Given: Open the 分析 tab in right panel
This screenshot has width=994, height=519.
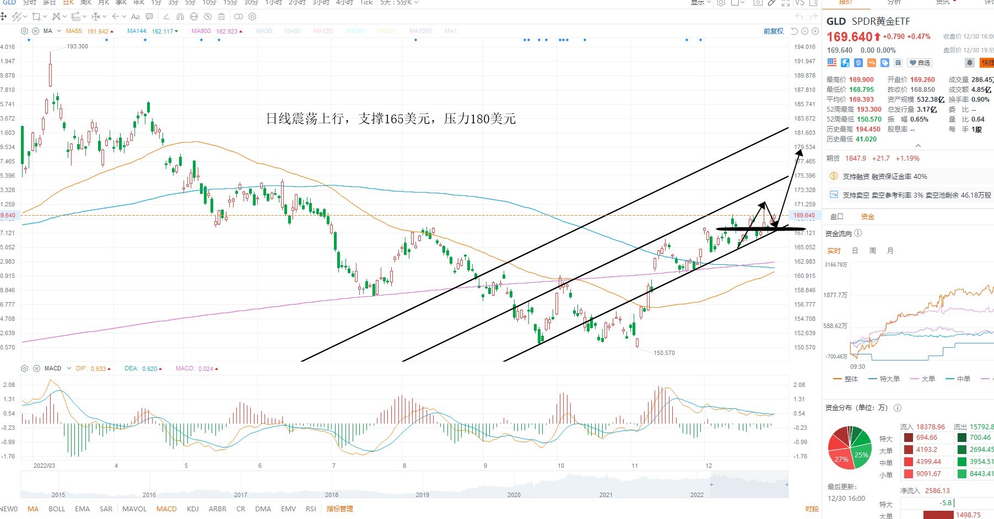Looking at the screenshot, I should pyautogui.click(x=894, y=2).
